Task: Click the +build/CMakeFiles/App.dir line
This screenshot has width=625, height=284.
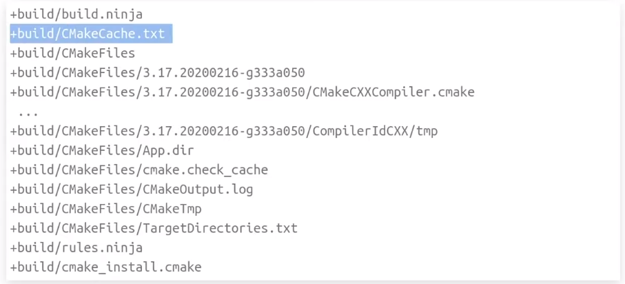Action: tap(102, 151)
